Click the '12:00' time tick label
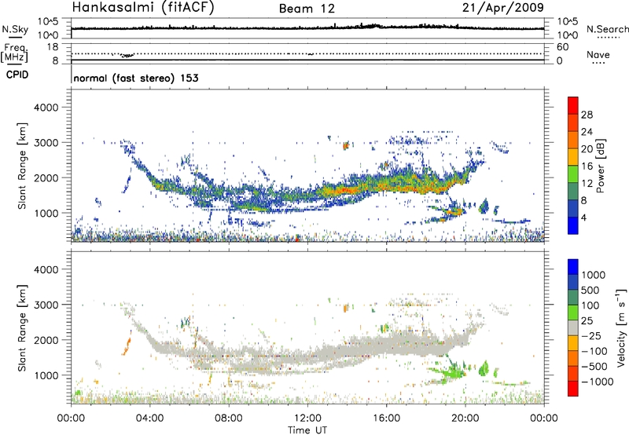The image size is (629, 435). (x=307, y=419)
